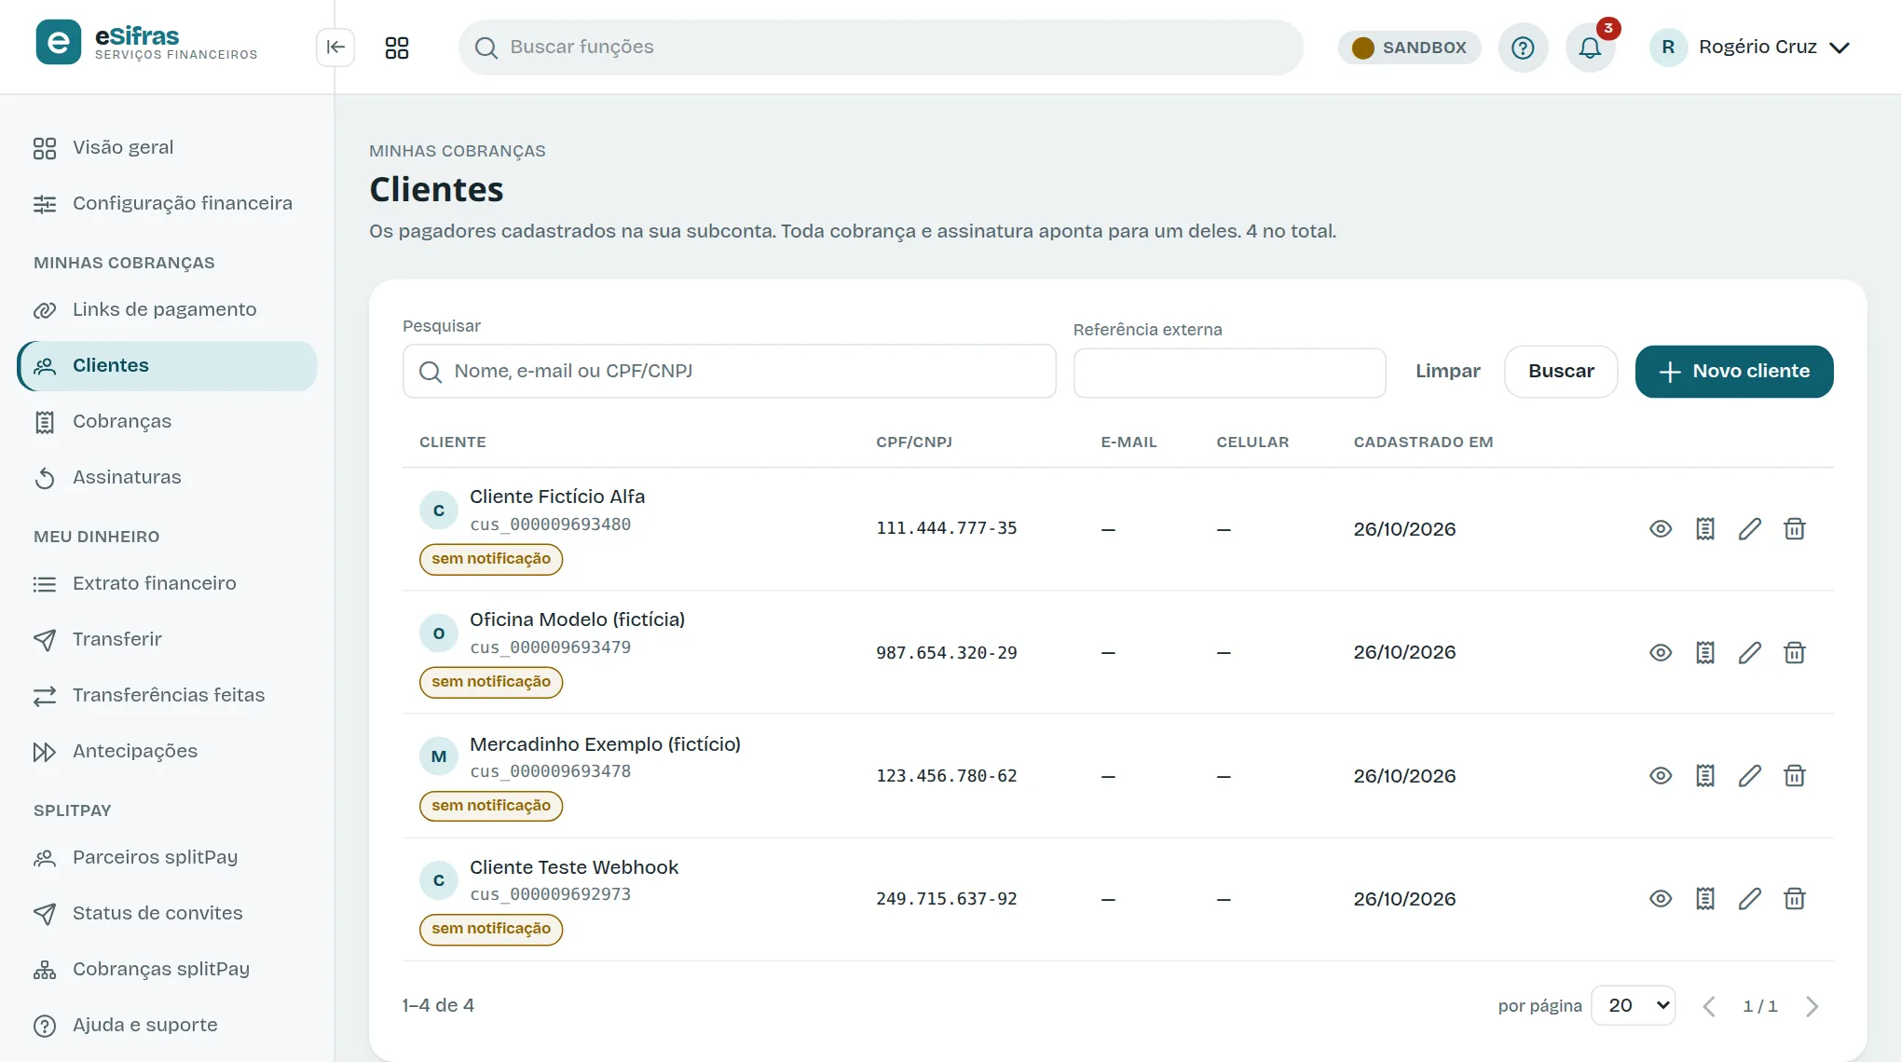Click Limpar to clear filters
The image size is (1901, 1062).
tap(1447, 372)
